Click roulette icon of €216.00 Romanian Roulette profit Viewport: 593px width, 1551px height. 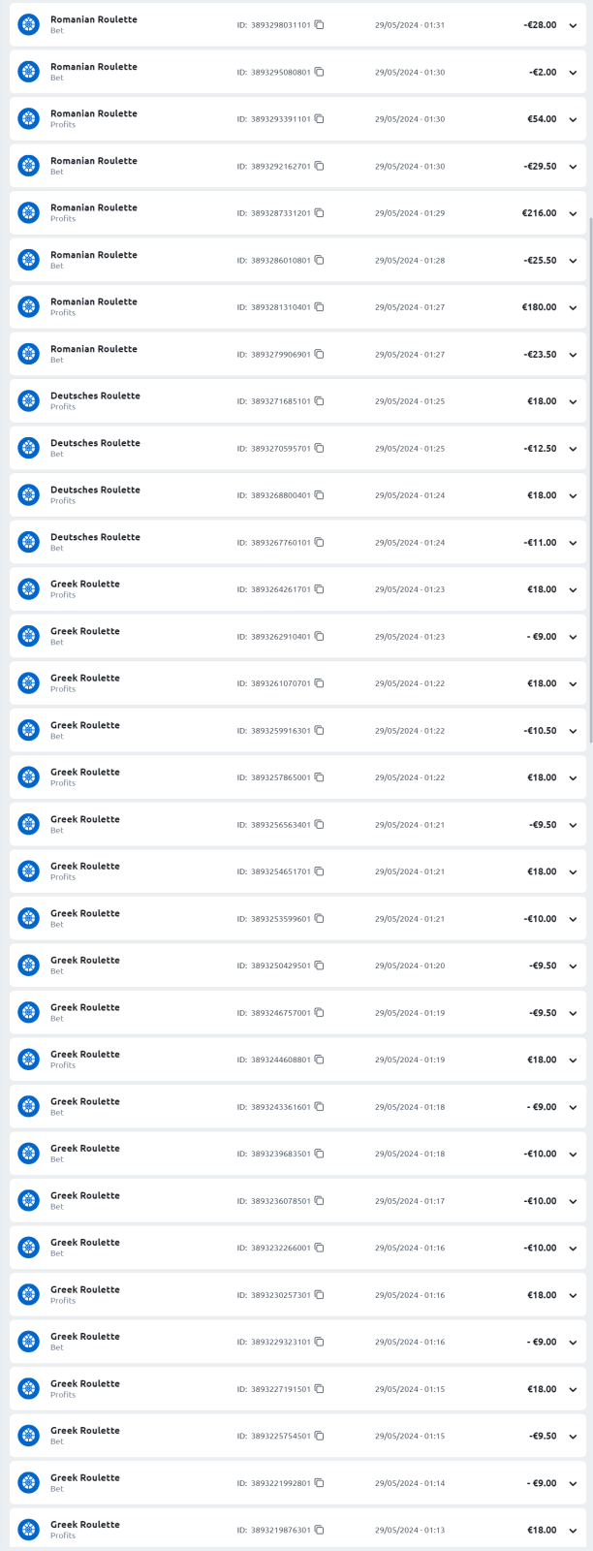pos(29,213)
